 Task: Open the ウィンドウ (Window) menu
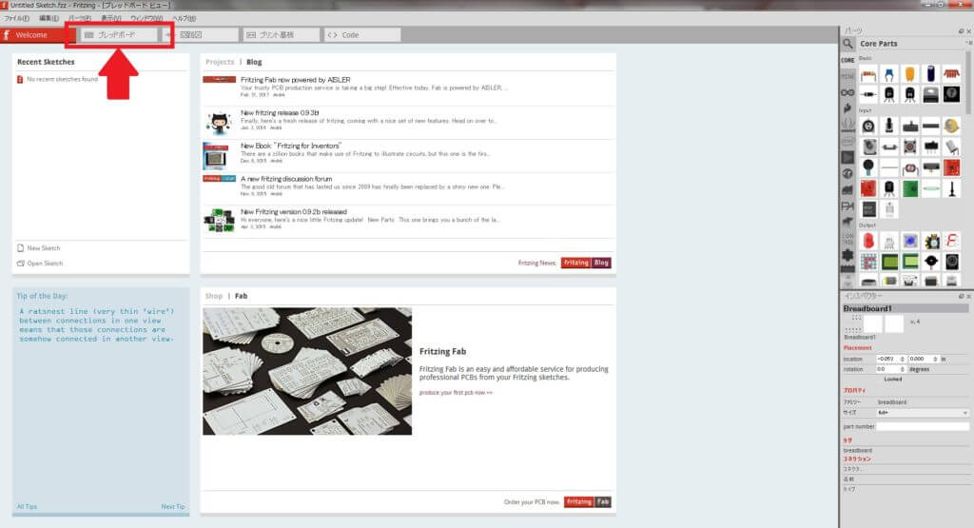(x=146, y=18)
